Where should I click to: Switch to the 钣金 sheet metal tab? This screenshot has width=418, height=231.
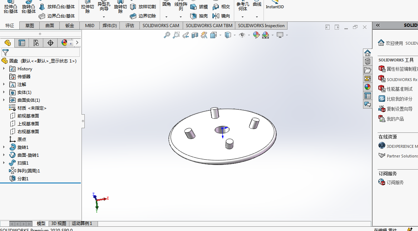click(x=70, y=26)
